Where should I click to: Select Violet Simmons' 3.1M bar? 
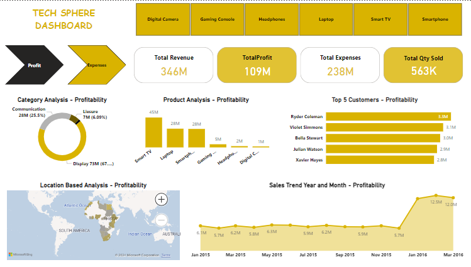click(x=384, y=127)
